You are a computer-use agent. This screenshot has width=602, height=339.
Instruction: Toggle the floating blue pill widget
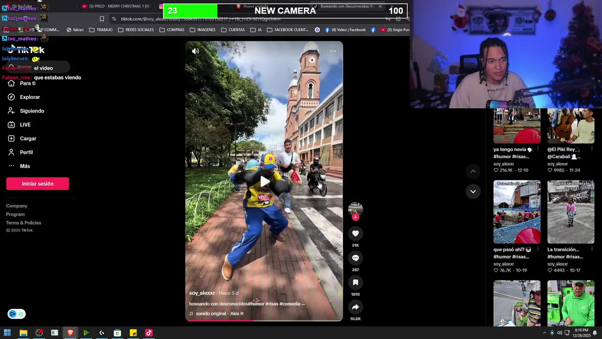pyautogui.click(x=16, y=314)
